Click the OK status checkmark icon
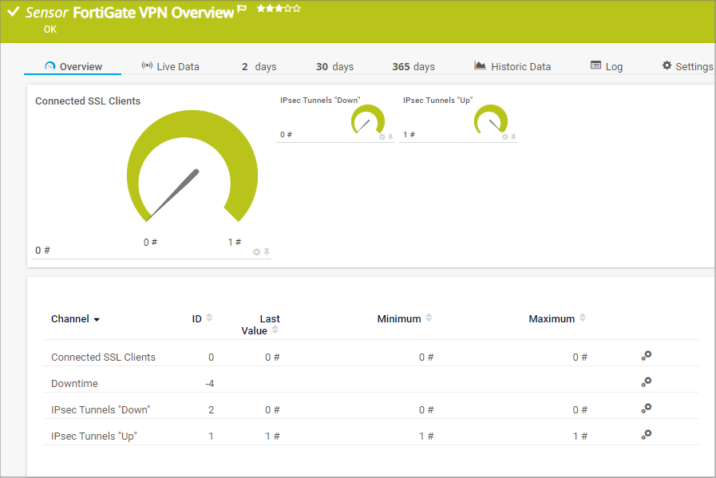This screenshot has width=716, height=478. tap(13, 13)
